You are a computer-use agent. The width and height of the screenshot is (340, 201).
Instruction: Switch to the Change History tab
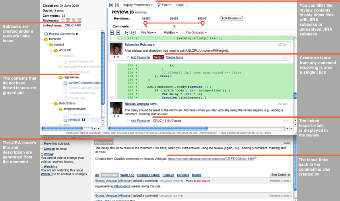click(x=148, y=175)
